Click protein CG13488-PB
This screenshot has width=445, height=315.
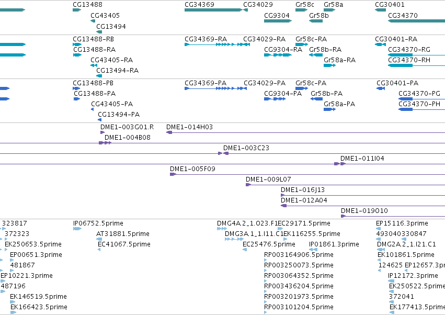coord(93,83)
